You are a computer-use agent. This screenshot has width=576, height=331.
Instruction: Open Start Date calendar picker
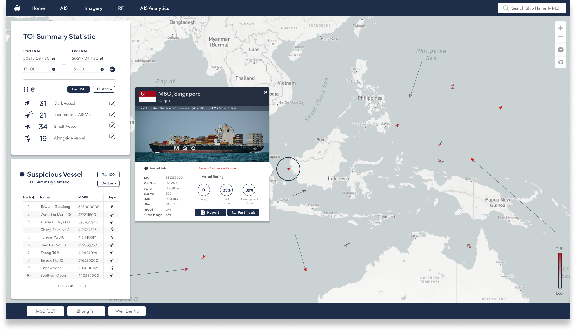coord(53,59)
